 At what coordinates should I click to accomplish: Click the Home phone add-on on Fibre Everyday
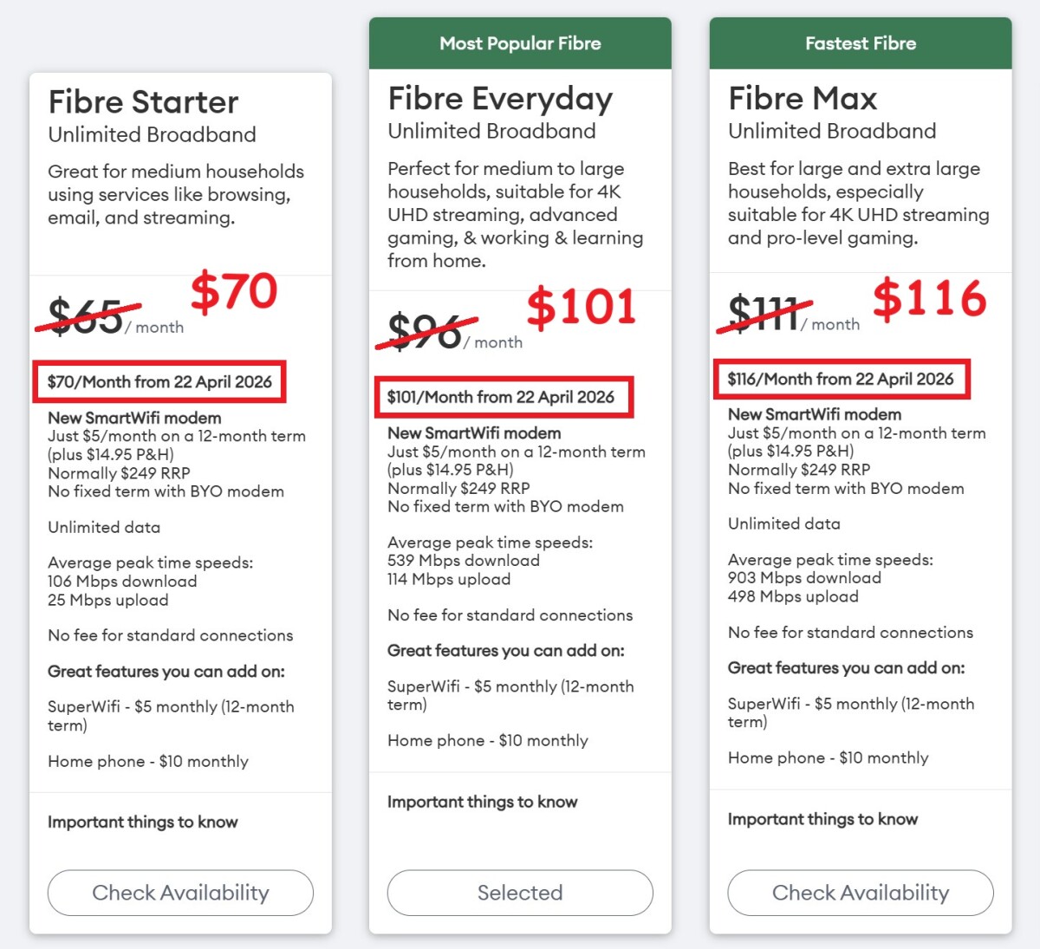[x=487, y=740]
